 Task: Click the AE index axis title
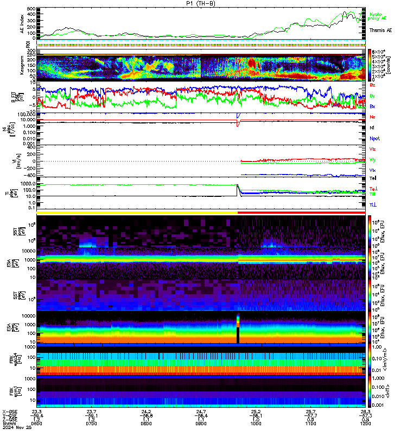point(22,24)
